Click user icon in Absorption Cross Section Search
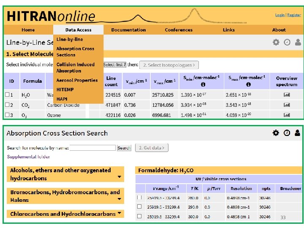The height and width of the screenshot is (228, 304). [x=297, y=133]
